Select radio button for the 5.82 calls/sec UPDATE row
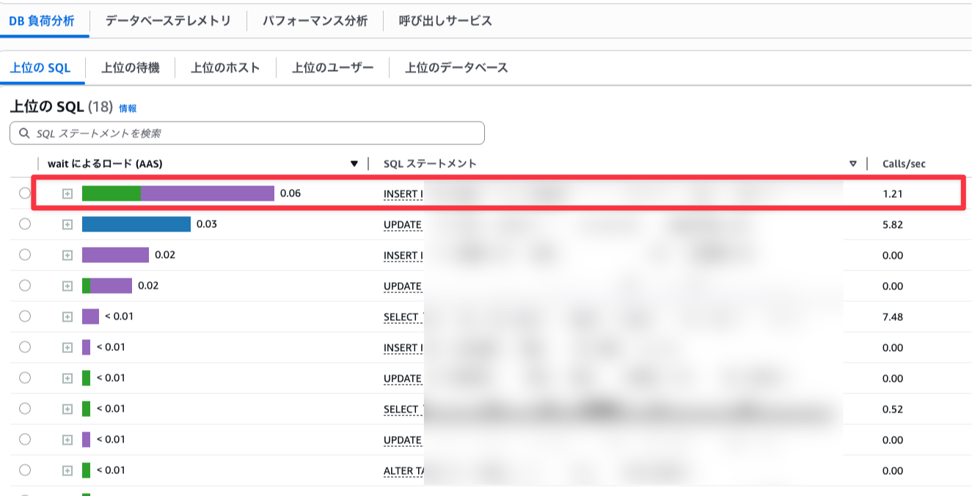This screenshot has height=496, width=972. (x=25, y=224)
